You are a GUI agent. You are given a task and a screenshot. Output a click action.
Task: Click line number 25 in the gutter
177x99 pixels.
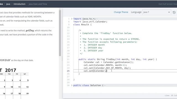[x=68, y=71]
